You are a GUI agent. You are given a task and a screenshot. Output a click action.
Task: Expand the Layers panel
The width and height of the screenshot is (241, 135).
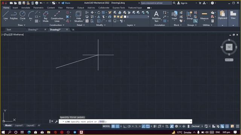[131, 25]
